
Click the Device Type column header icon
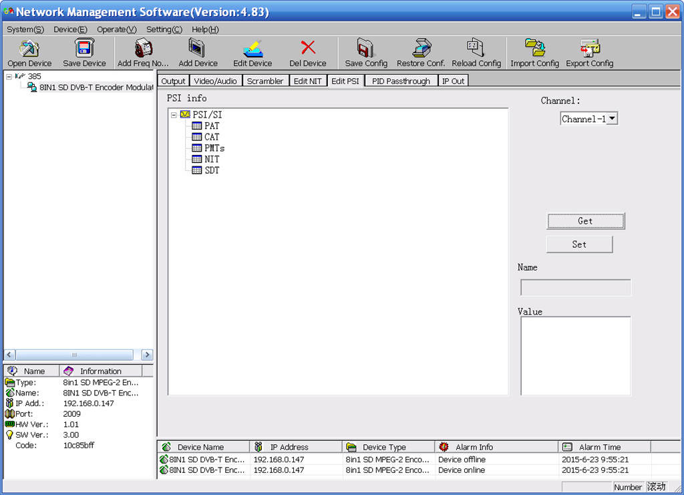click(x=351, y=447)
